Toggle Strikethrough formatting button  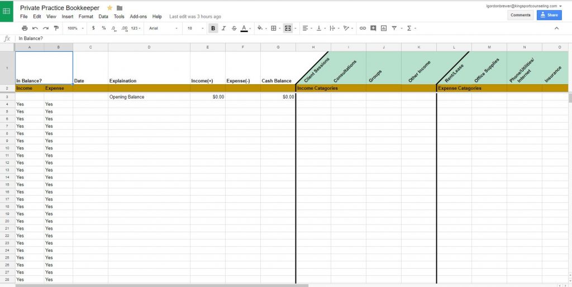coord(234,28)
